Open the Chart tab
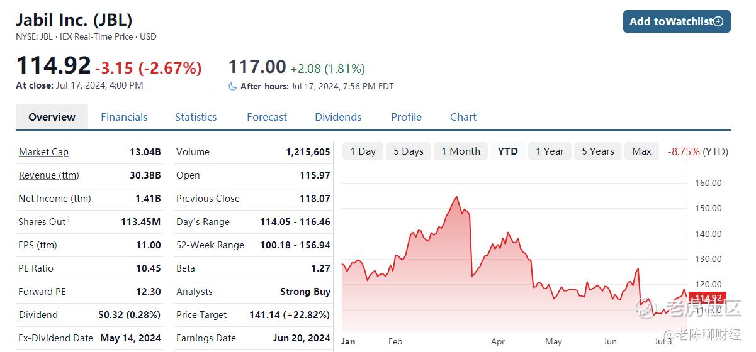The width and height of the screenshot is (756, 352). click(x=463, y=117)
